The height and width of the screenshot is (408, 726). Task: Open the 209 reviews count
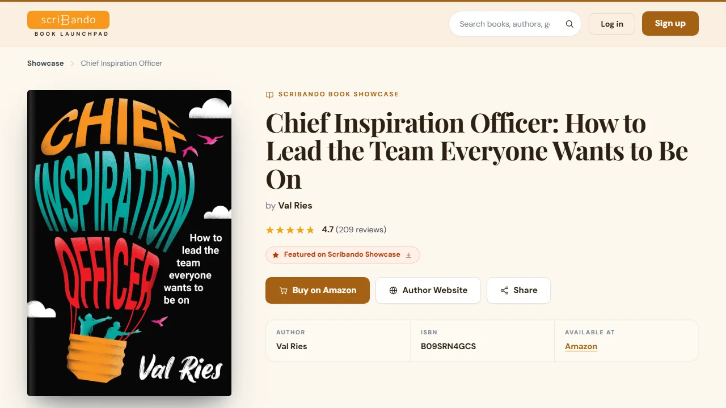361,229
